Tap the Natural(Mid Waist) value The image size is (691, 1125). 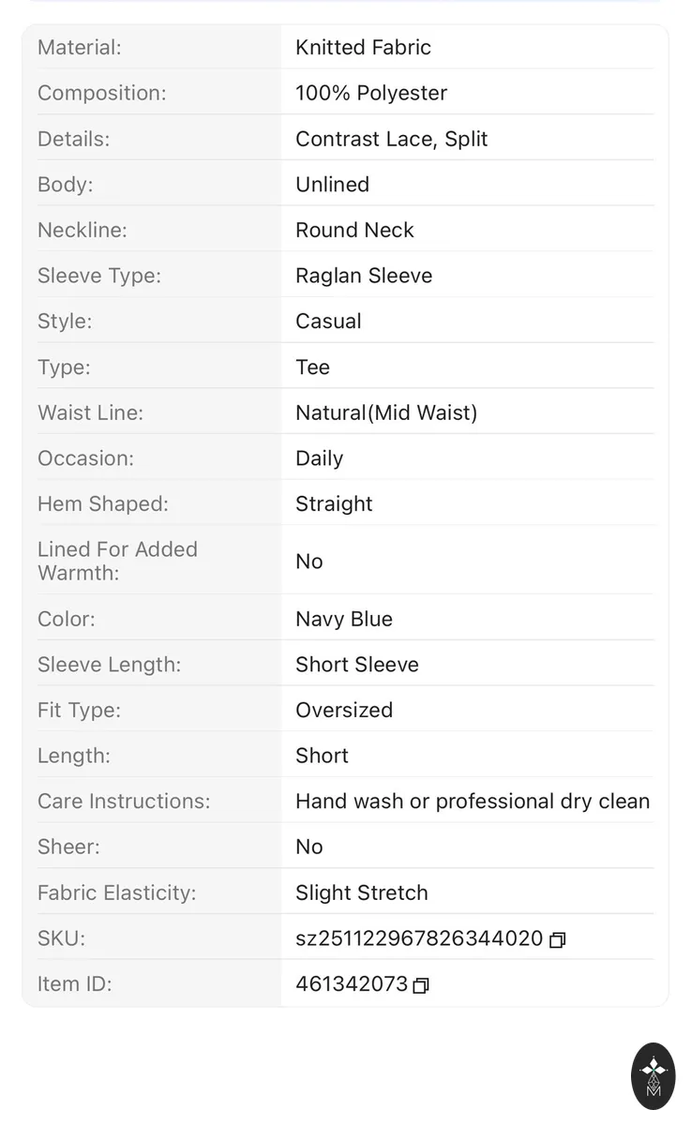pyautogui.click(x=386, y=412)
